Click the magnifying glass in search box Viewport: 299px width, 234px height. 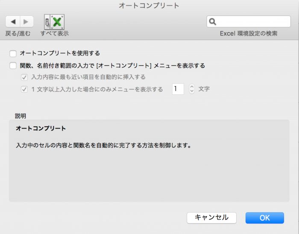[x=213, y=22]
